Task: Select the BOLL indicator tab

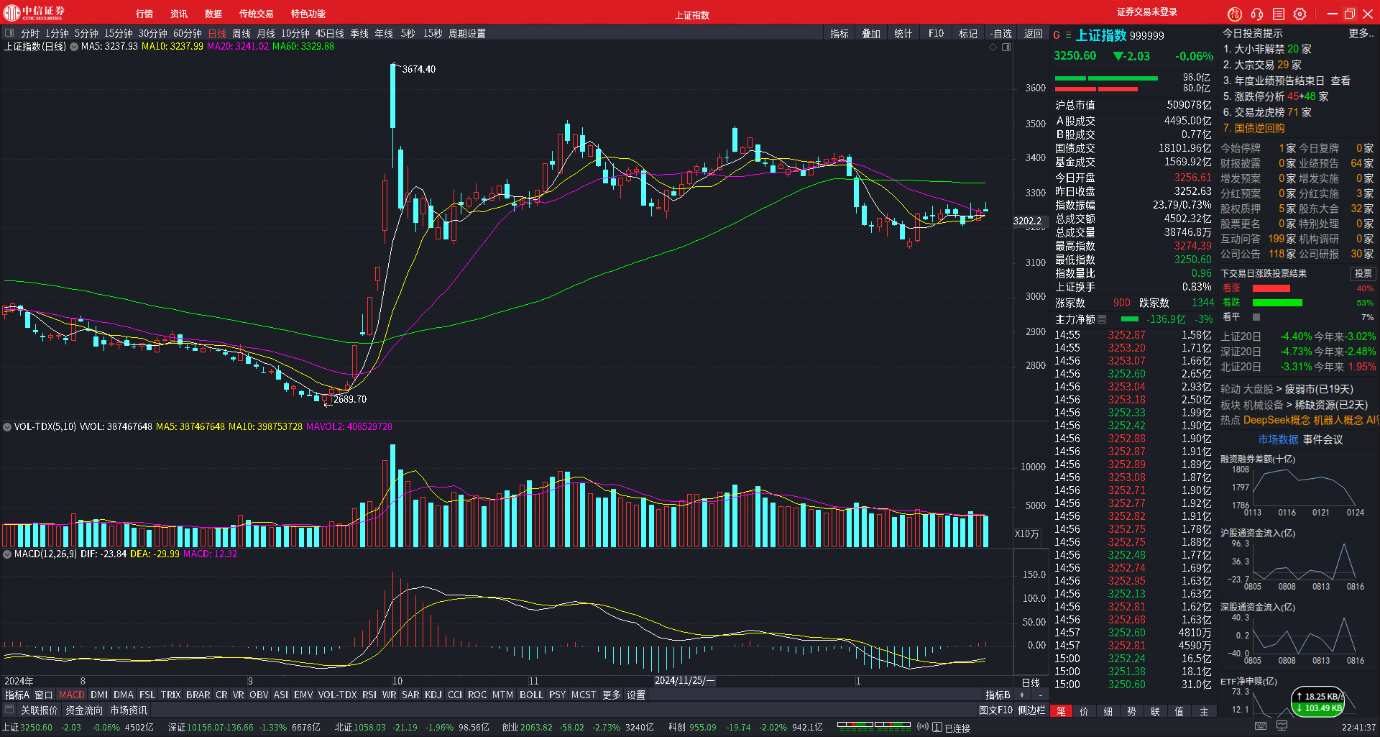Action: pyautogui.click(x=531, y=695)
